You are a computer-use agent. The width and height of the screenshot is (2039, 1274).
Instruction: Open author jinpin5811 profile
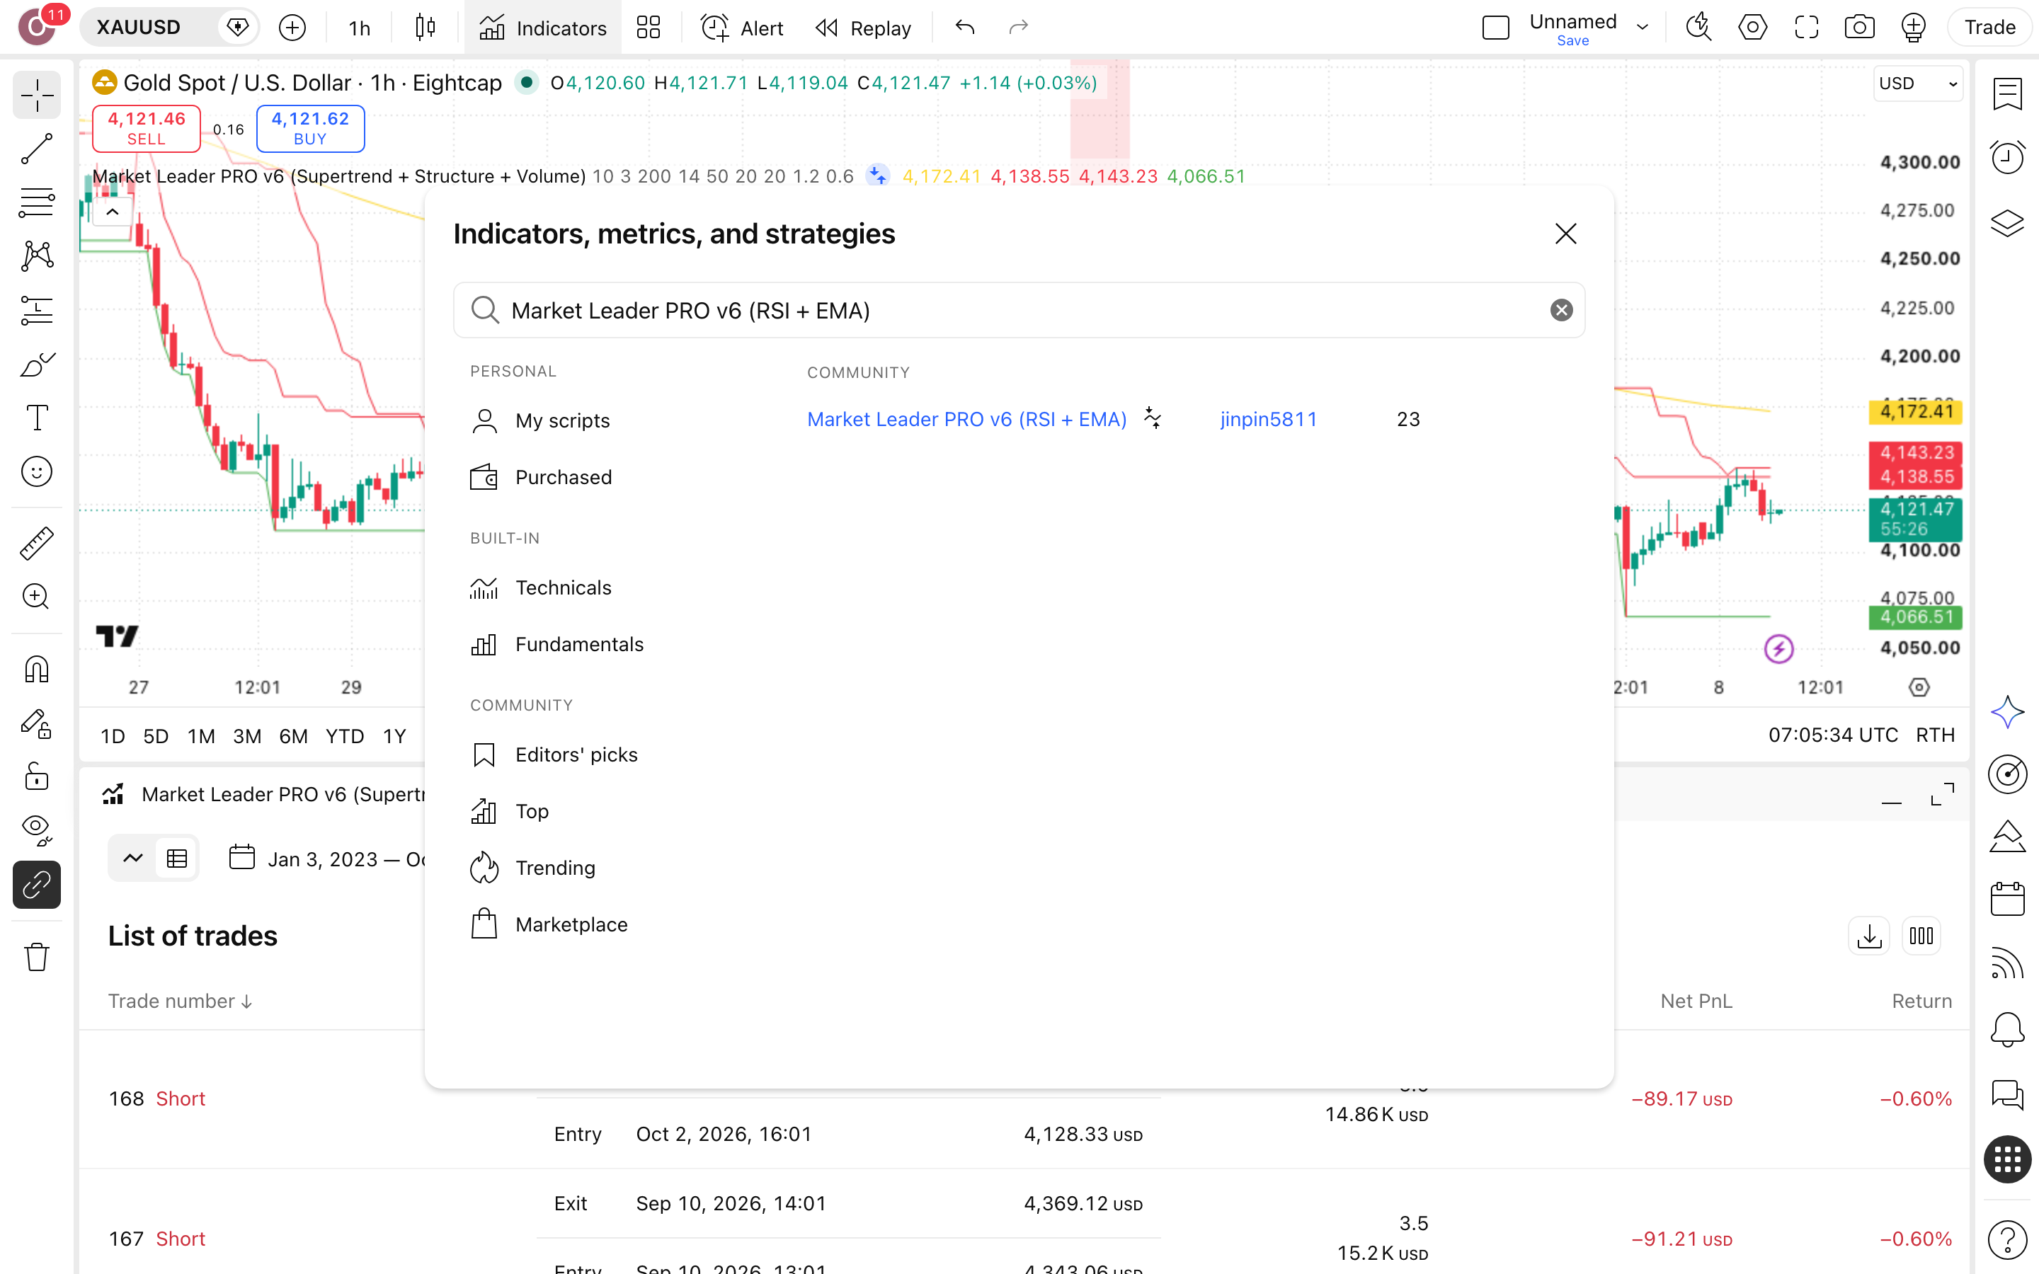pyautogui.click(x=1268, y=419)
